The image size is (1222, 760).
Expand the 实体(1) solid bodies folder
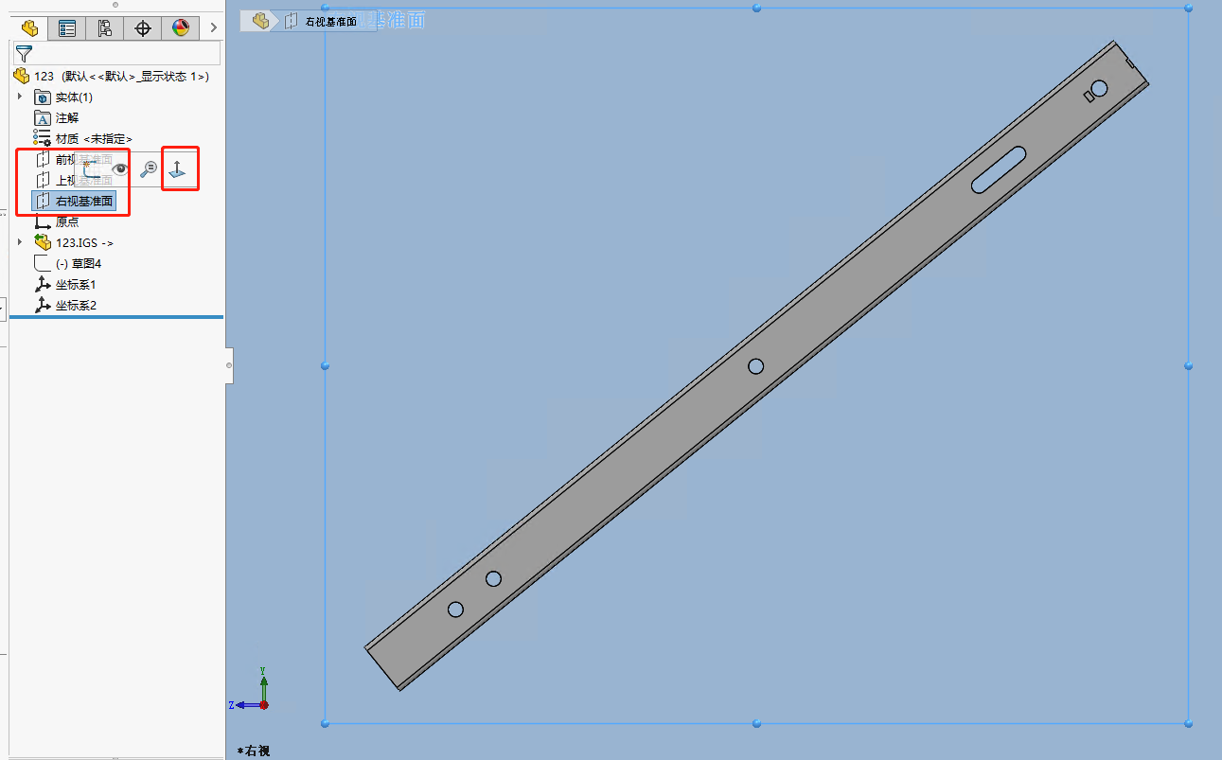[x=20, y=97]
